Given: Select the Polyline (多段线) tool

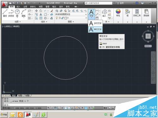Looking at the screenshot, I should point(11,13).
